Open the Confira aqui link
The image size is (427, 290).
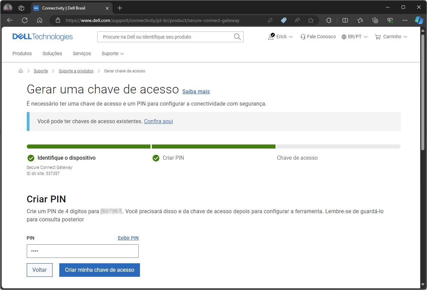(x=158, y=121)
